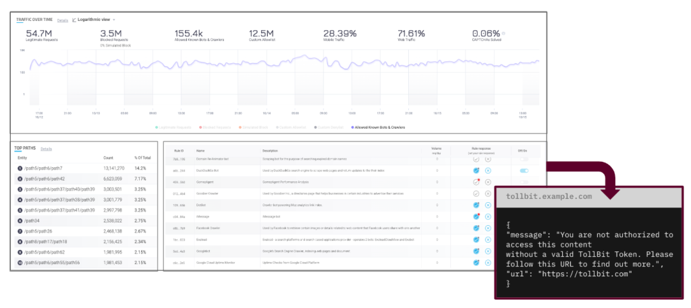Click allow checkmark for Google Cloud Uptime Monitor
This screenshot has height=308, width=691.
point(476,261)
